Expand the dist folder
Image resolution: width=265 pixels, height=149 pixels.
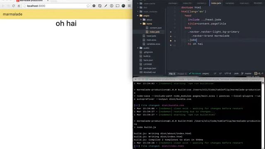point(138,7)
